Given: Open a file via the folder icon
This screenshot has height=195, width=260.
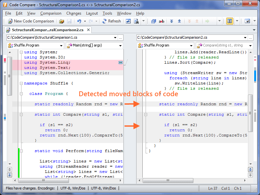Looking at the screenshot, I should pyautogui.click(x=61, y=21).
